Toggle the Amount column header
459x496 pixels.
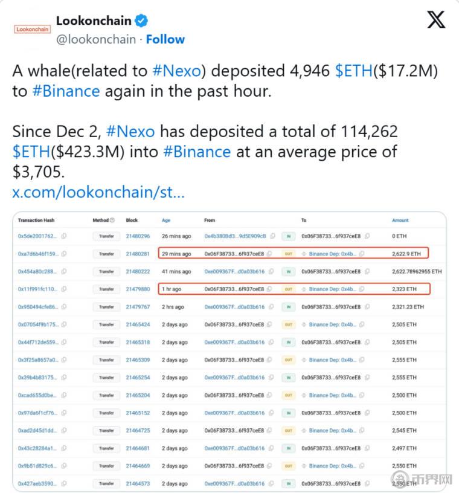[x=400, y=221]
